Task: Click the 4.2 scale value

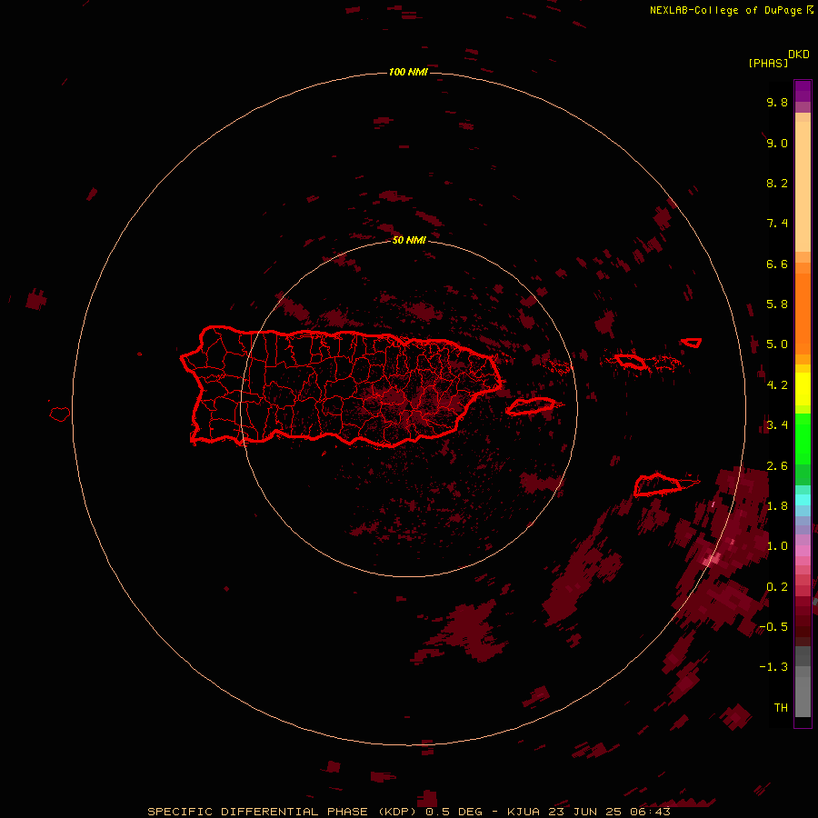Action: tap(777, 385)
